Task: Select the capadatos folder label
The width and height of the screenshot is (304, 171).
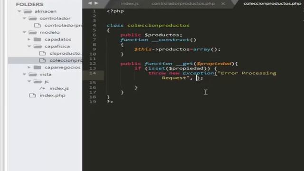Action: coord(58,39)
